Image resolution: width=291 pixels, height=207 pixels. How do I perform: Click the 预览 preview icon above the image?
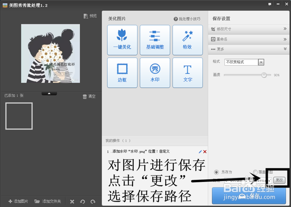tap(90, 16)
